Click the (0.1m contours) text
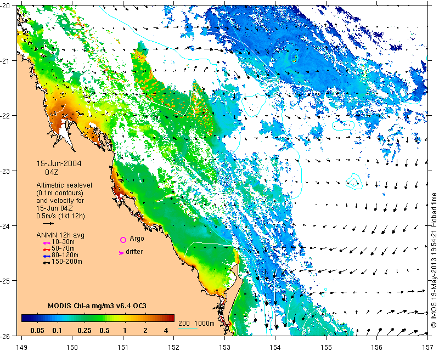Image resolution: width=439 pixels, height=351 pixels. 60,193
